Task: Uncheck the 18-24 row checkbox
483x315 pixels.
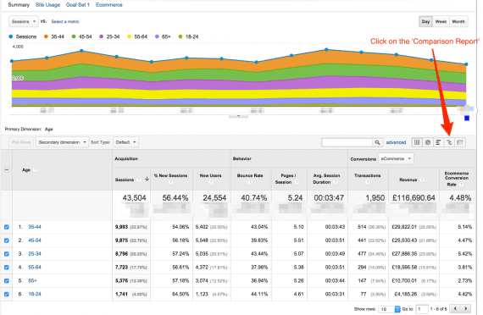Action: coord(7,294)
